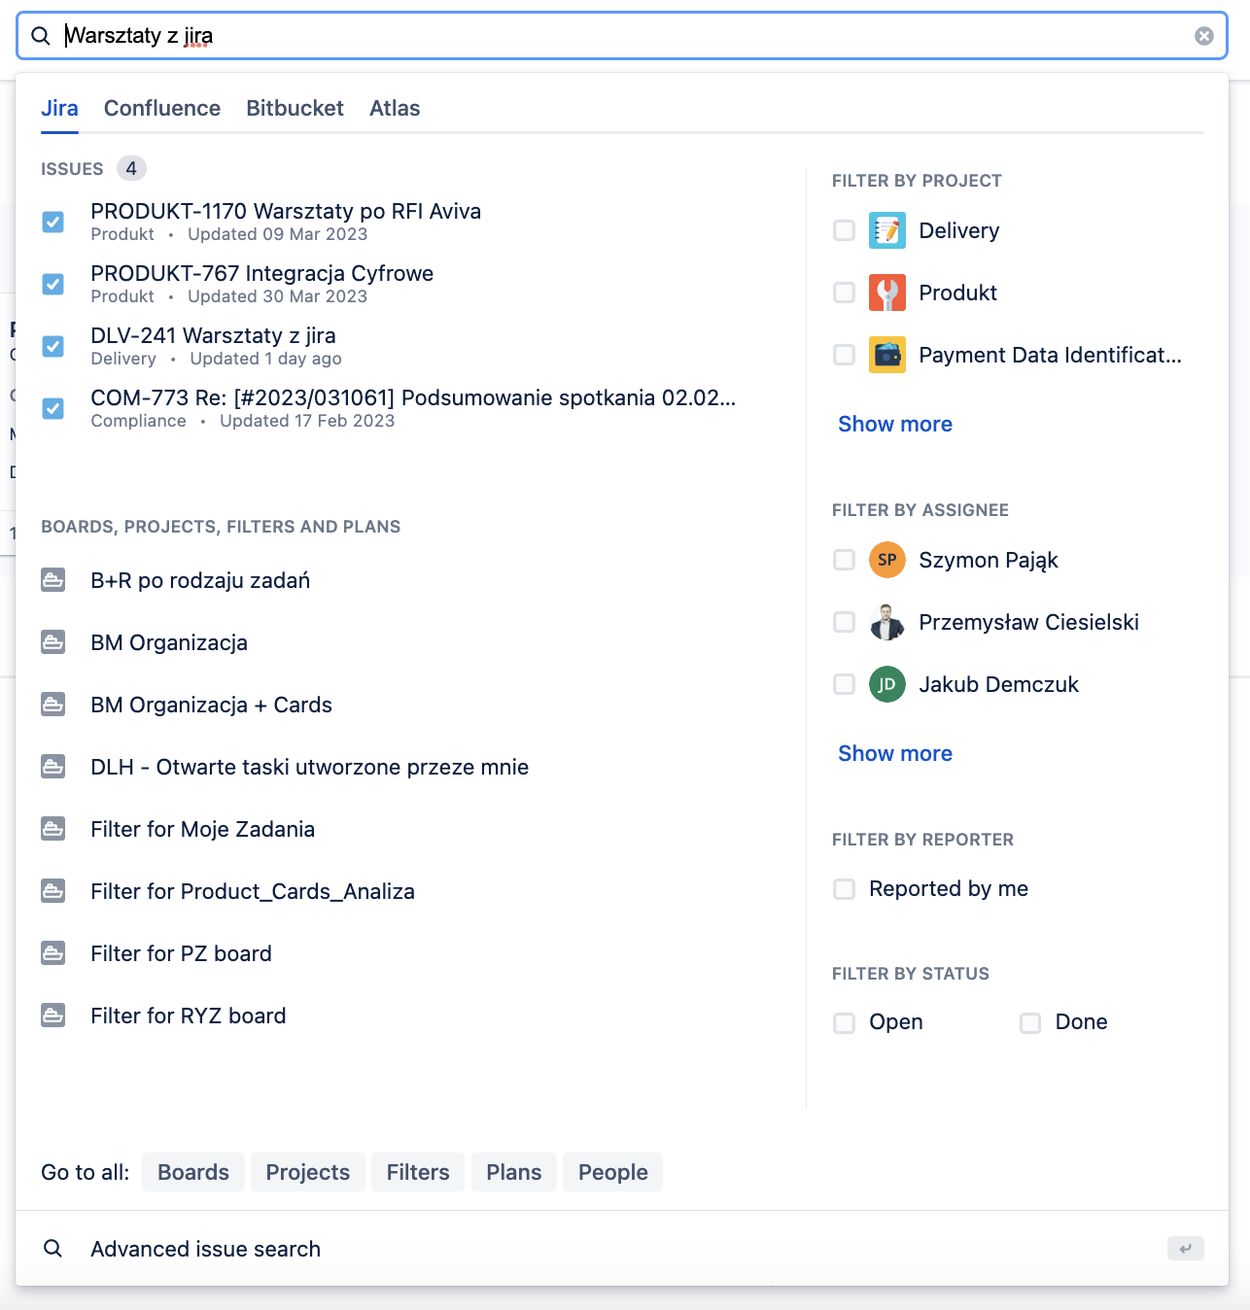Open the Bitbucket tab

295,108
